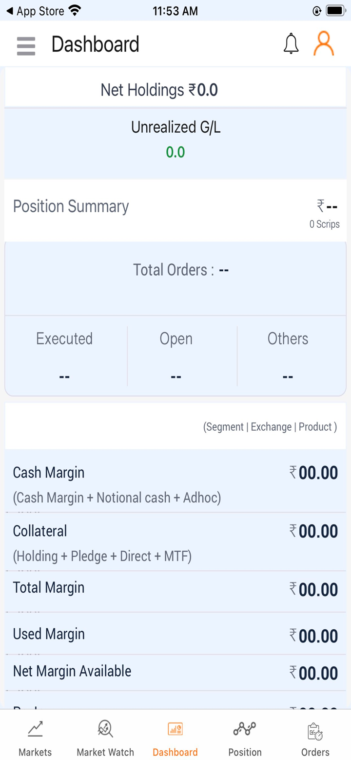Open notifications bell
351x760 pixels.
tap(291, 44)
